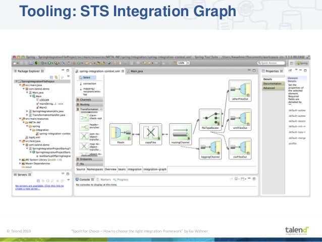Collapse the Transformation palette drawer
322x242 pixels.
(x=90, y=109)
